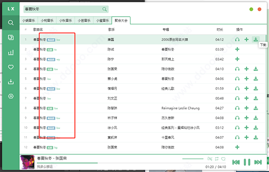Open the search page from the sidebar
This screenshot has height=172, width=269.
point(11,22)
